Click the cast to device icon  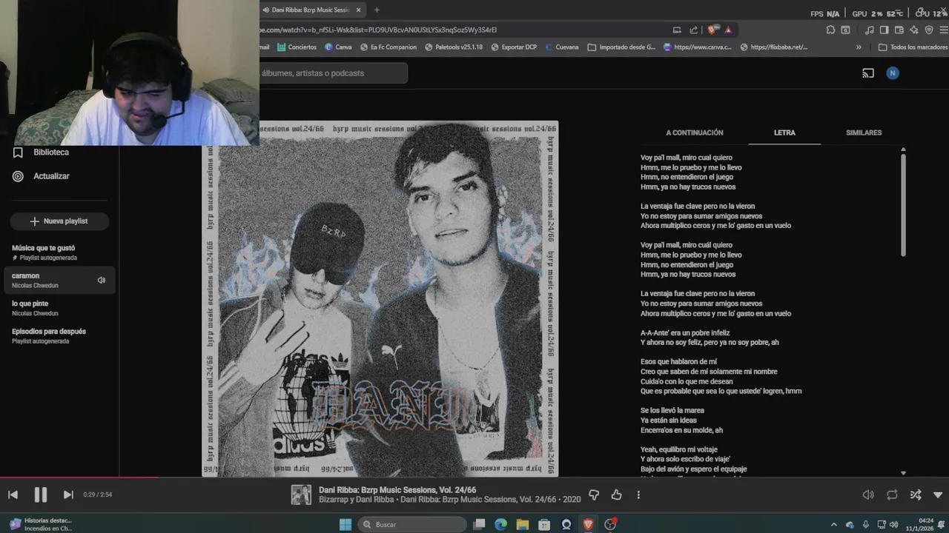click(868, 73)
